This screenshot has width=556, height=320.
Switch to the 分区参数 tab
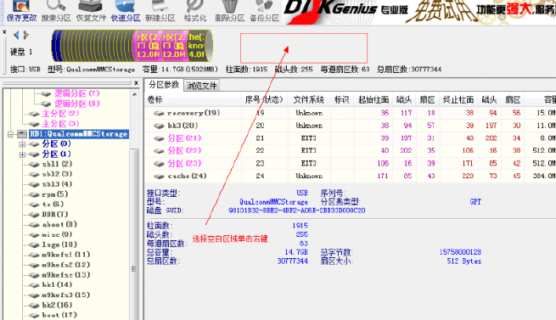pyautogui.click(x=164, y=85)
